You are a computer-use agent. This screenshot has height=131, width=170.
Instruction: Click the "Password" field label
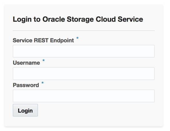pos(26,85)
